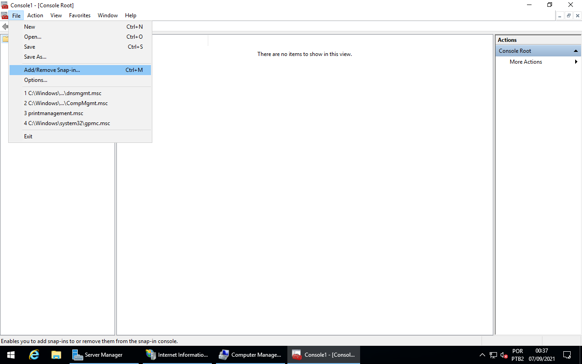Image resolution: width=582 pixels, height=364 pixels.
Task: Select New from the File menu
Action: coord(30,27)
